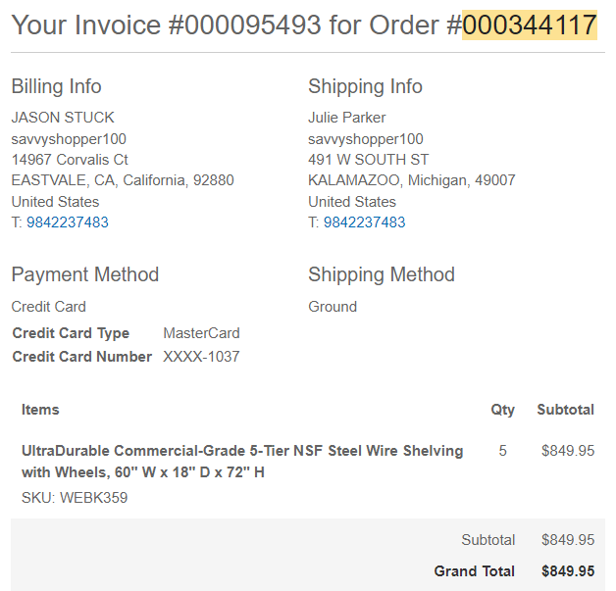616x591 pixels.
Task: Click the Ground shipping method text
Action: coord(333,307)
